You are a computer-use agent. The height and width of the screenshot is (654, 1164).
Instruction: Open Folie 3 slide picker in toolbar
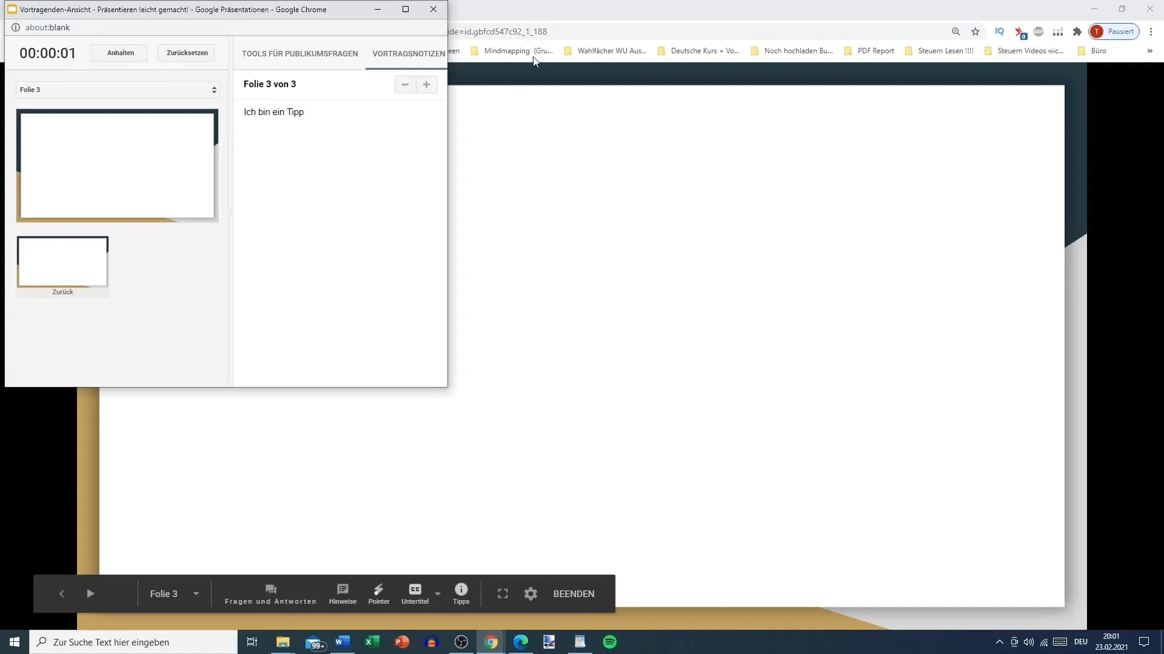pos(175,593)
